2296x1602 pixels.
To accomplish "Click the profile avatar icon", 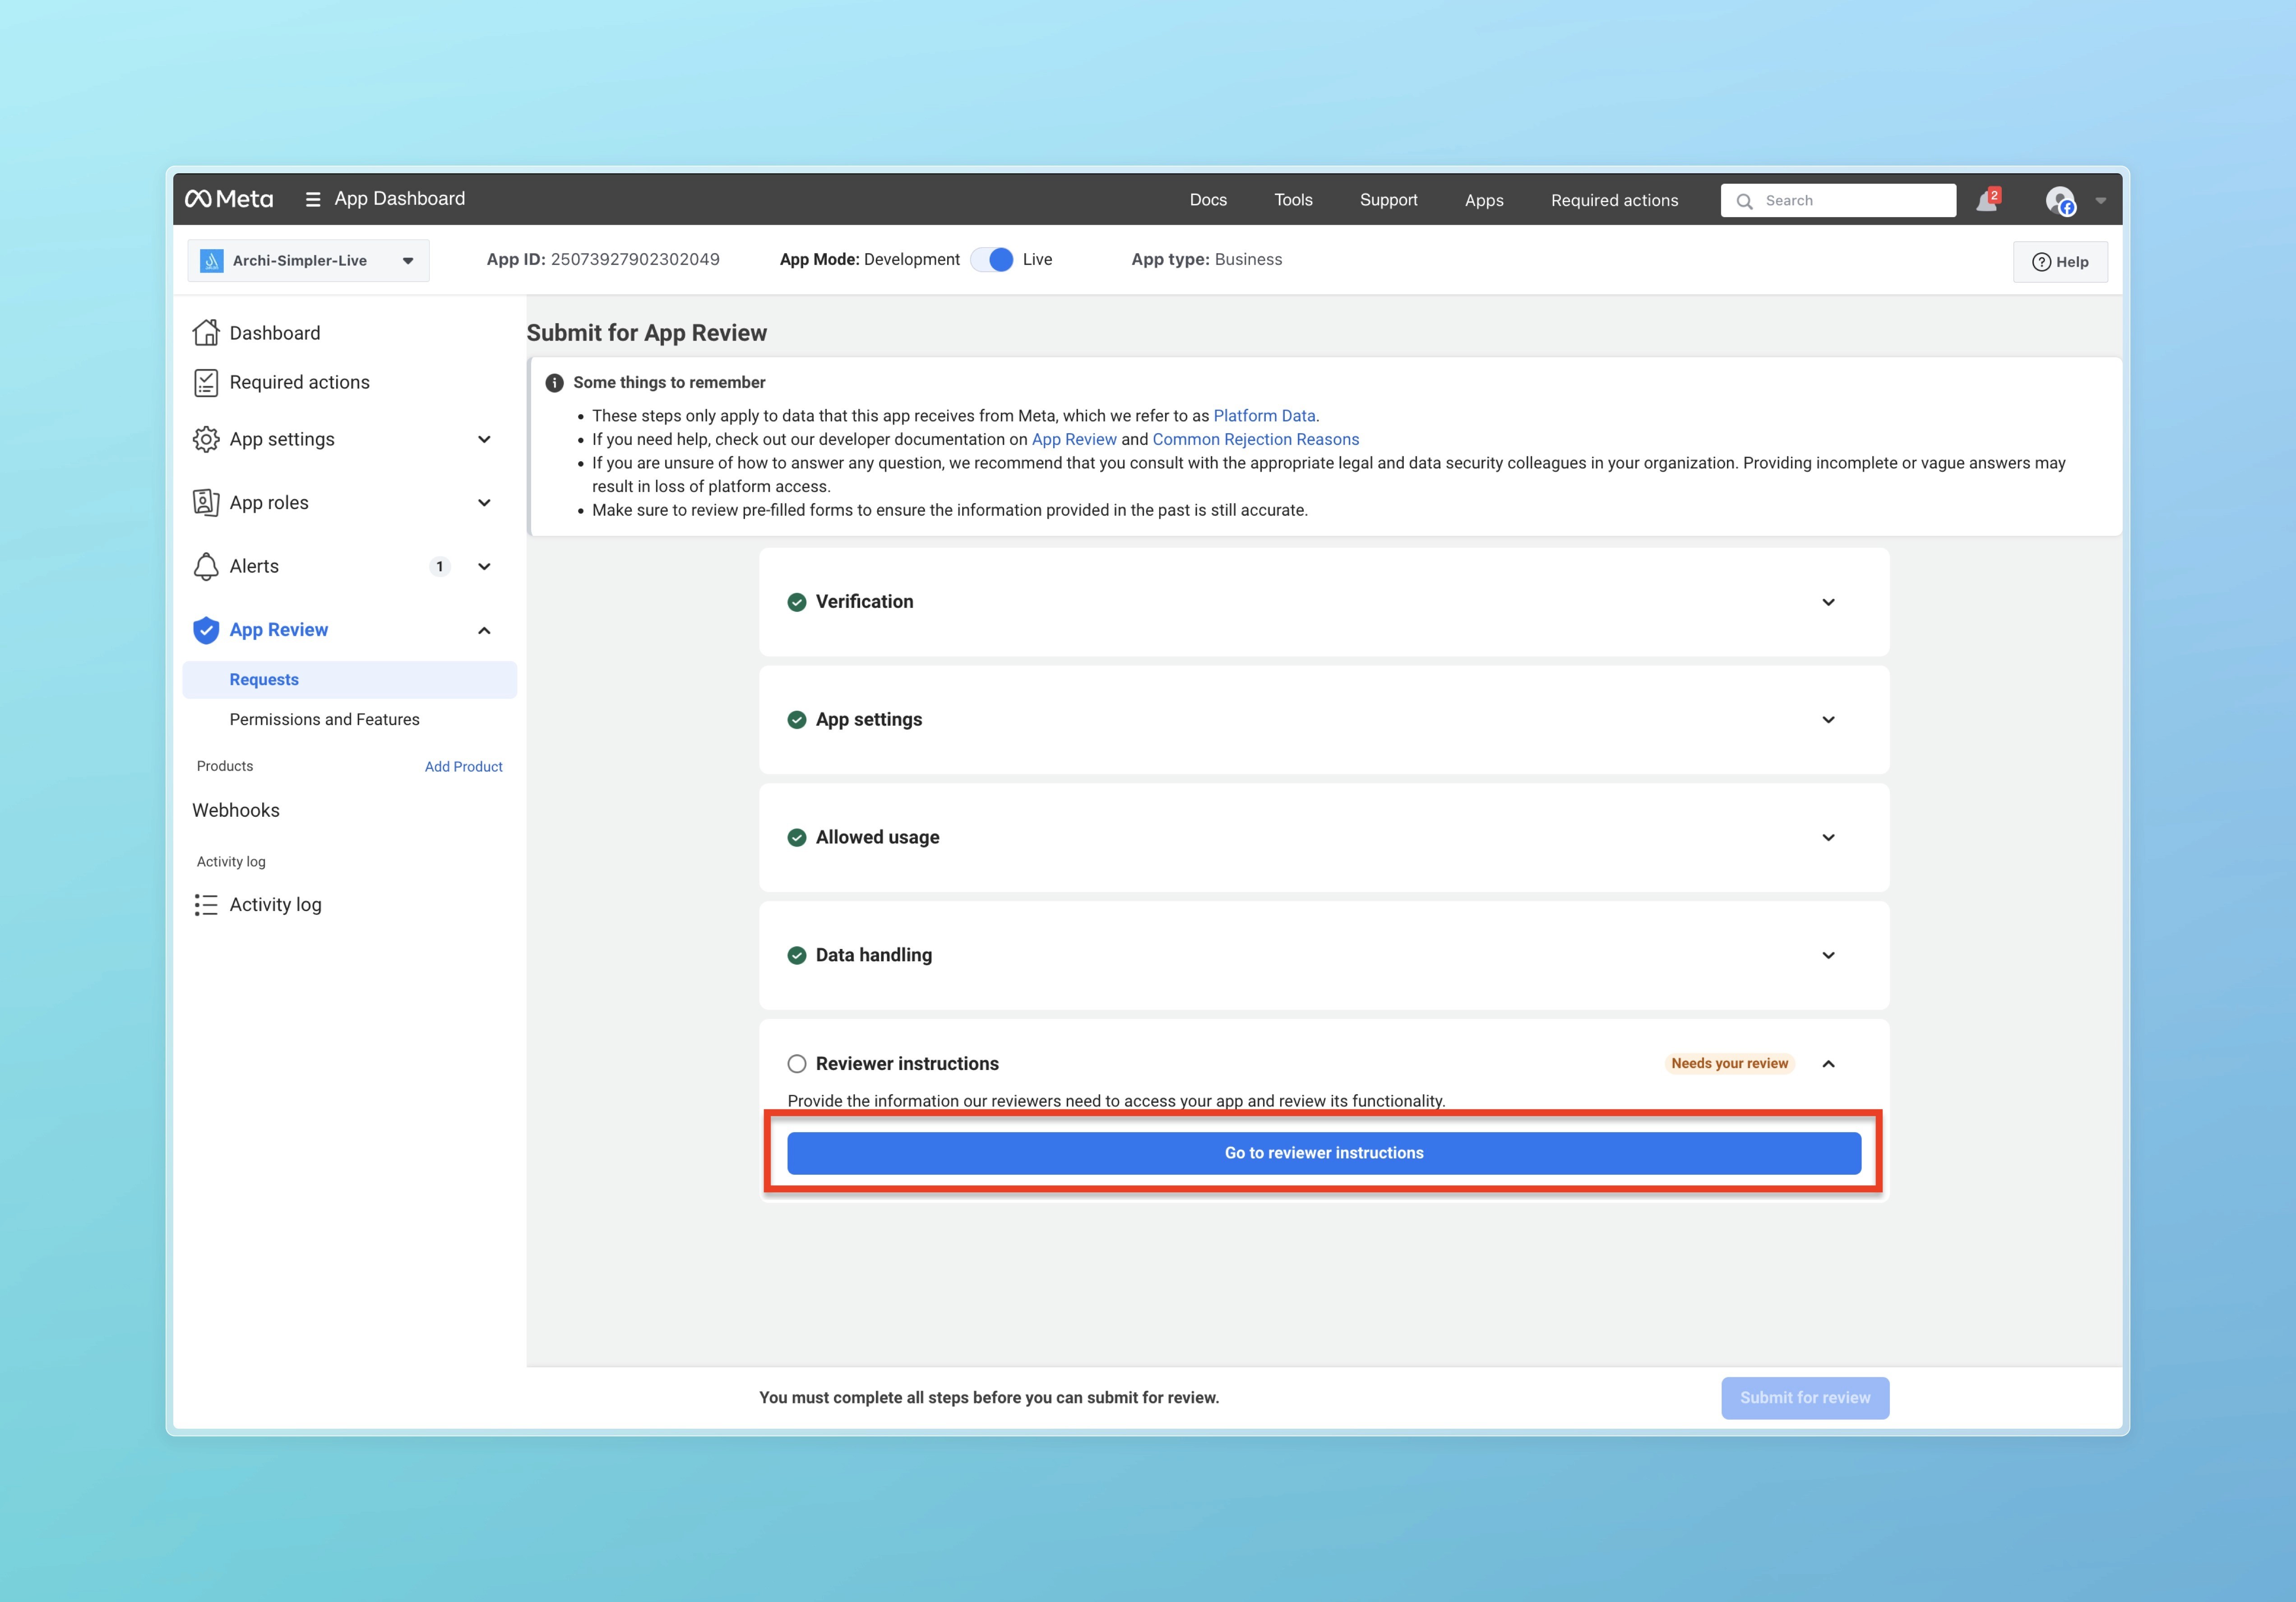I will 2060,200.
